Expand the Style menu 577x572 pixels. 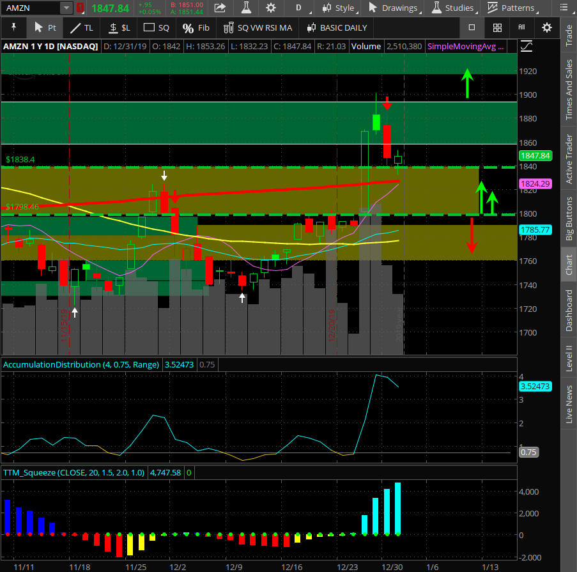pos(339,8)
